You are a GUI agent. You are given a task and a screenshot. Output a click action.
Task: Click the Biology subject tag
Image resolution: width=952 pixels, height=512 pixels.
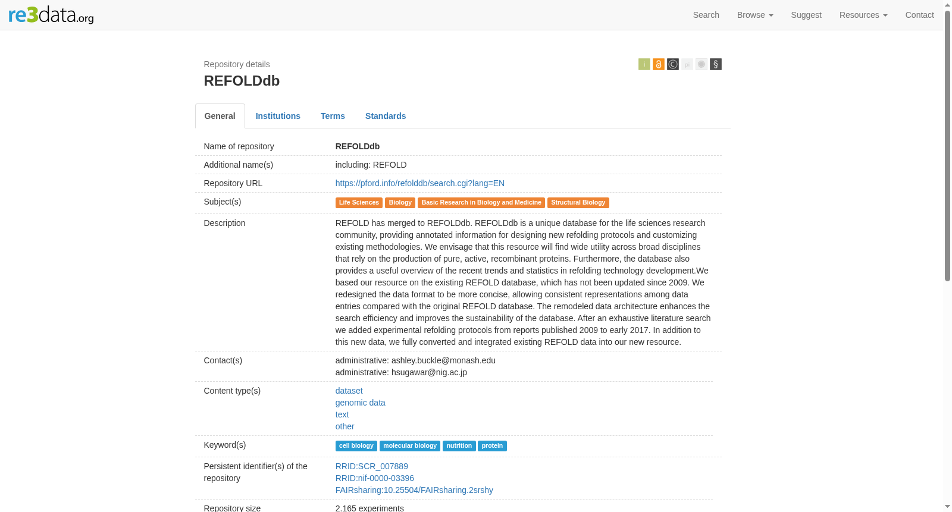click(400, 203)
